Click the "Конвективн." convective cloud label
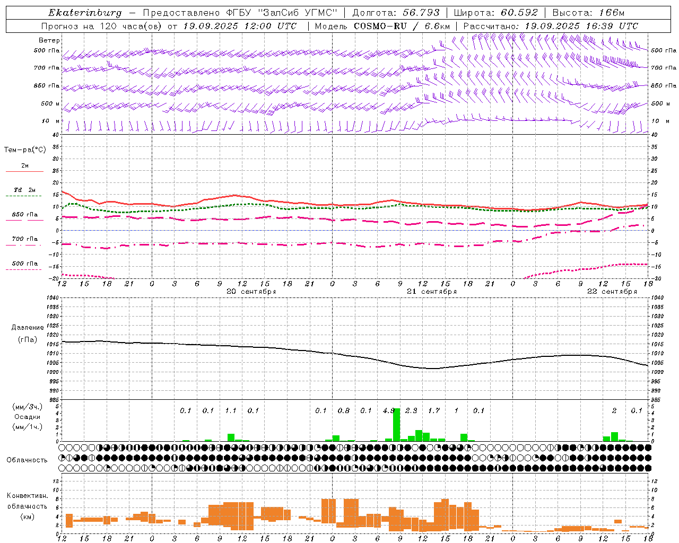Image resolution: width=679 pixels, height=543 pixels. click(x=27, y=496)
